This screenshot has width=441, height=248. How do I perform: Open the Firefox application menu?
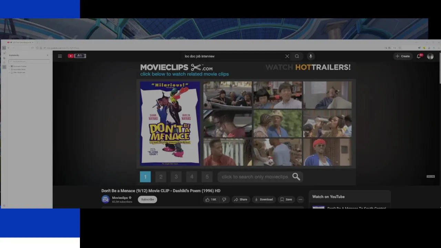pyautogui.click(x=439, y=48)
